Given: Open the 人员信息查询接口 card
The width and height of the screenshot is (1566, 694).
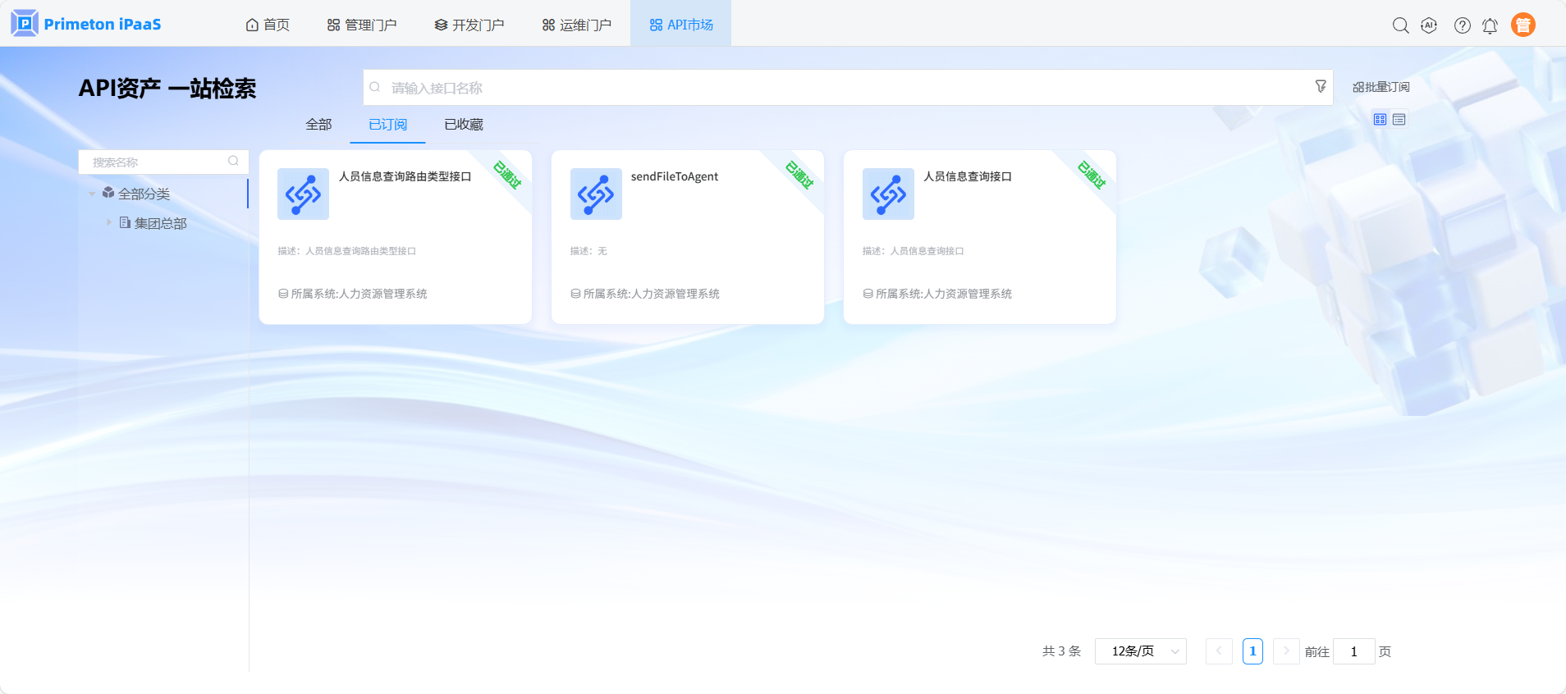Looking at the screenshot, I should (979, 236).
